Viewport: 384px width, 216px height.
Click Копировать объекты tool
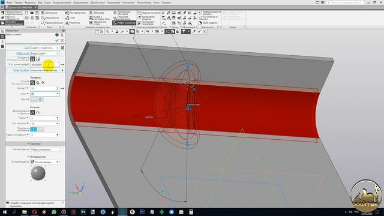point(146,17)
